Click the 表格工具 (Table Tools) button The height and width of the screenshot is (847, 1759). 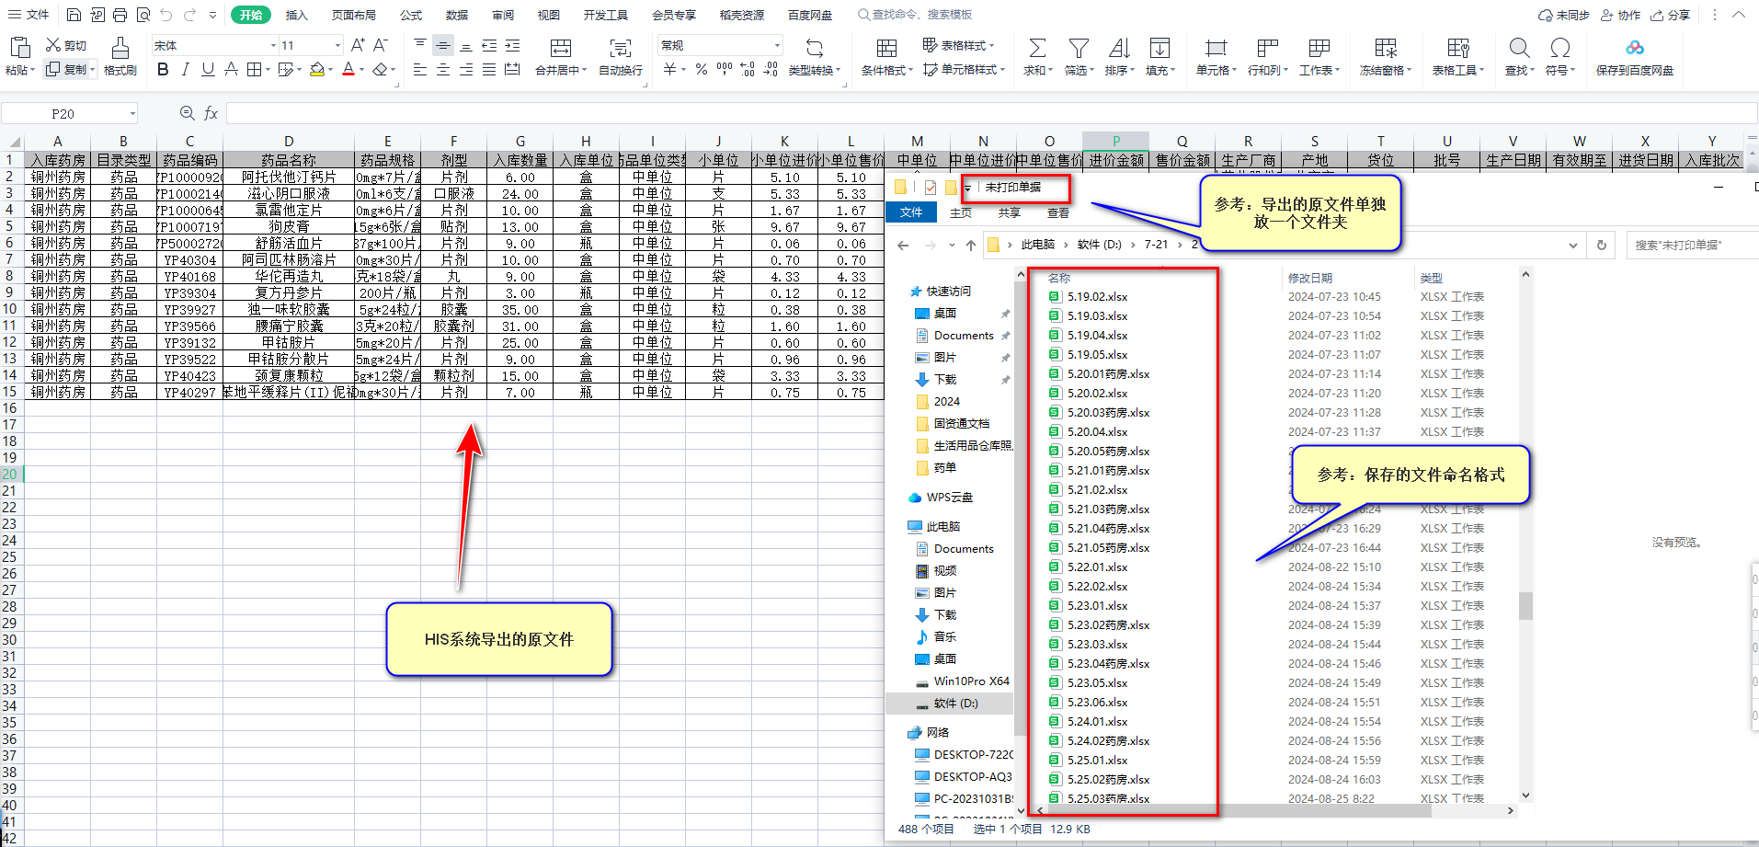[1457, 55]
